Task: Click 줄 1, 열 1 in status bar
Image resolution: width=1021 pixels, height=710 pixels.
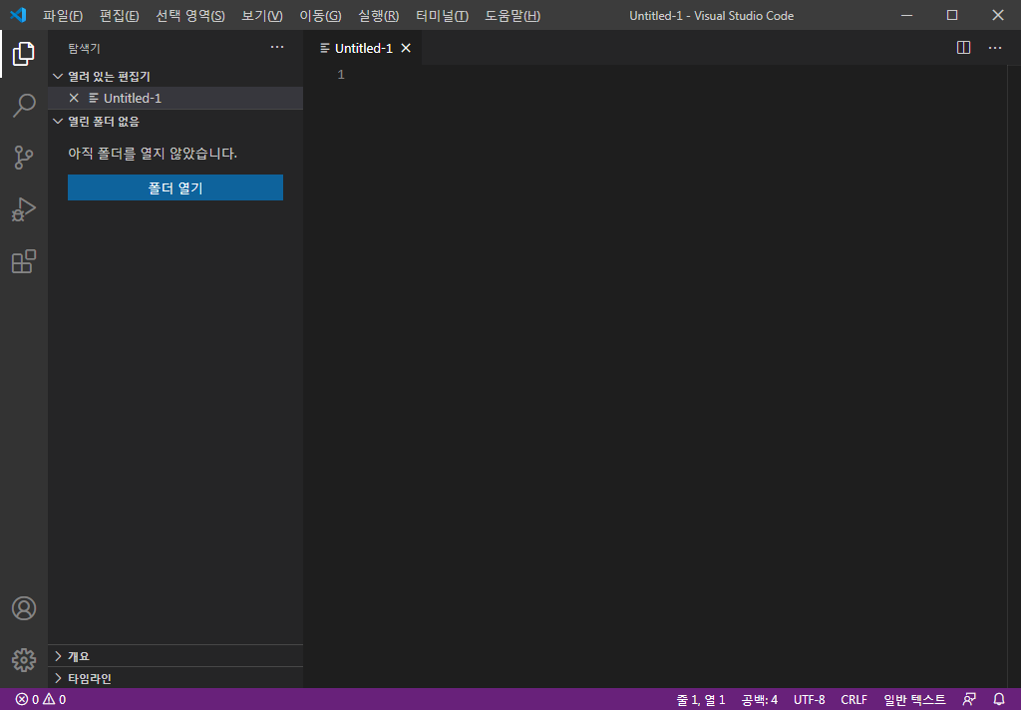Action: (701, 700)
